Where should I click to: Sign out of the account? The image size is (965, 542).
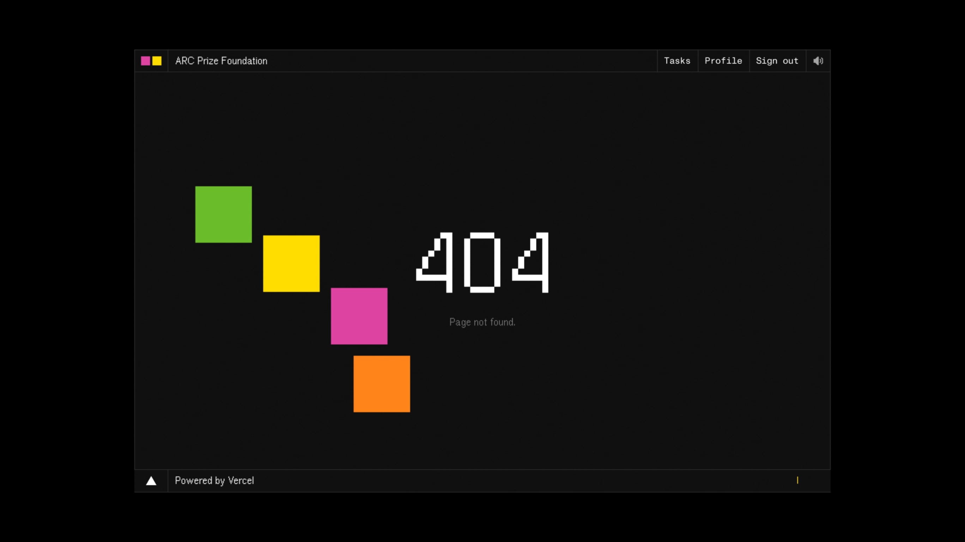click(777, 61)
